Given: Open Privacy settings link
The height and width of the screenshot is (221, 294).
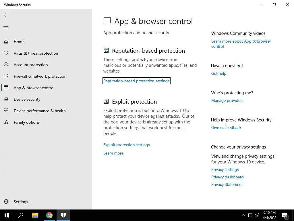Looking at the screenshot, I should 225,169.
